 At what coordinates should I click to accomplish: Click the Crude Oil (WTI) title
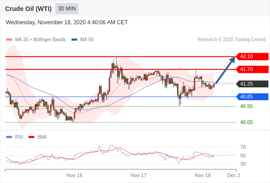pyautogui.click(x=28, y=9)
